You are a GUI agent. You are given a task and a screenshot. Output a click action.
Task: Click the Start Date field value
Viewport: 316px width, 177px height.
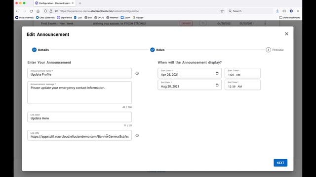[170, 75]
